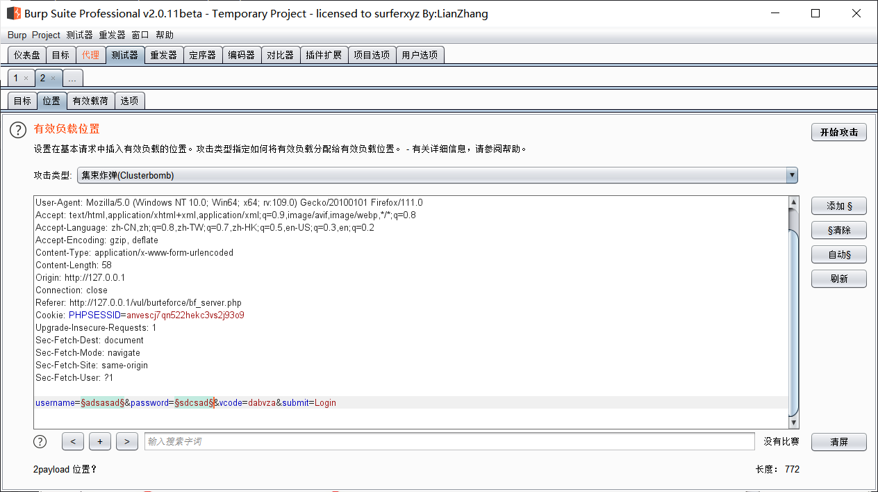Viewport: 878px width, 492px height.
Task: Click the Connection: close line
Action: (x=72, y=290)
